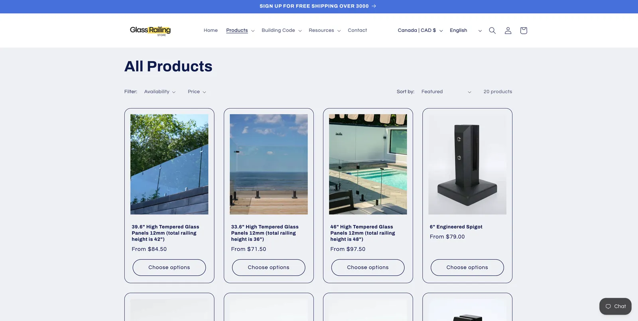Expand the Products menu
Image resolution: width=638 pixels, height=321 pixels.
coord(240,30)
